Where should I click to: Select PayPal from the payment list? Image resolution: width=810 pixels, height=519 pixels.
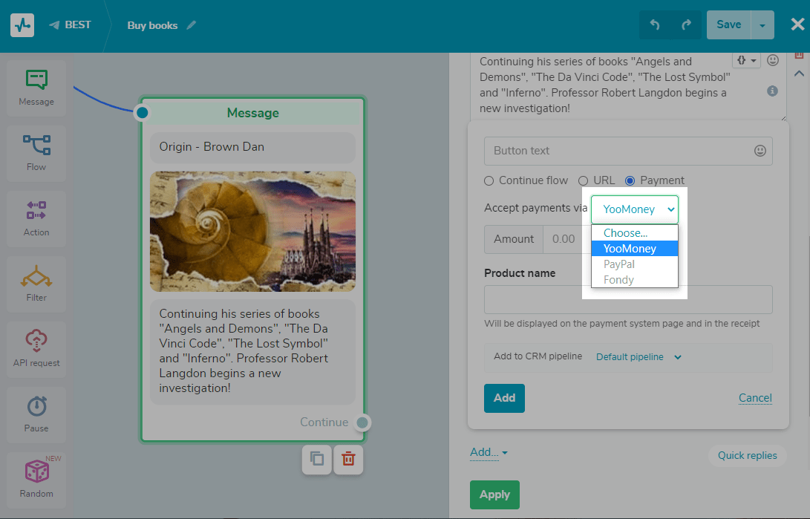click(619, 264)
